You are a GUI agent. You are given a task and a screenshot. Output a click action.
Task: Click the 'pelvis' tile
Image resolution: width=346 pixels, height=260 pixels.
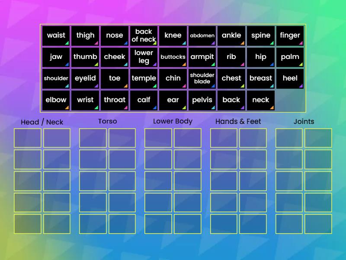click(202, 101)
